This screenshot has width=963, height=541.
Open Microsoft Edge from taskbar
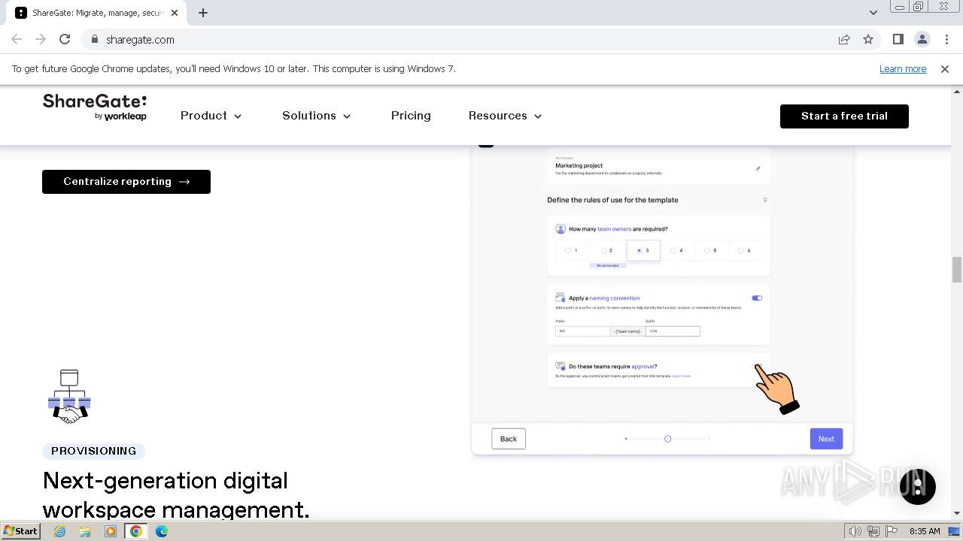pos(162,531)
